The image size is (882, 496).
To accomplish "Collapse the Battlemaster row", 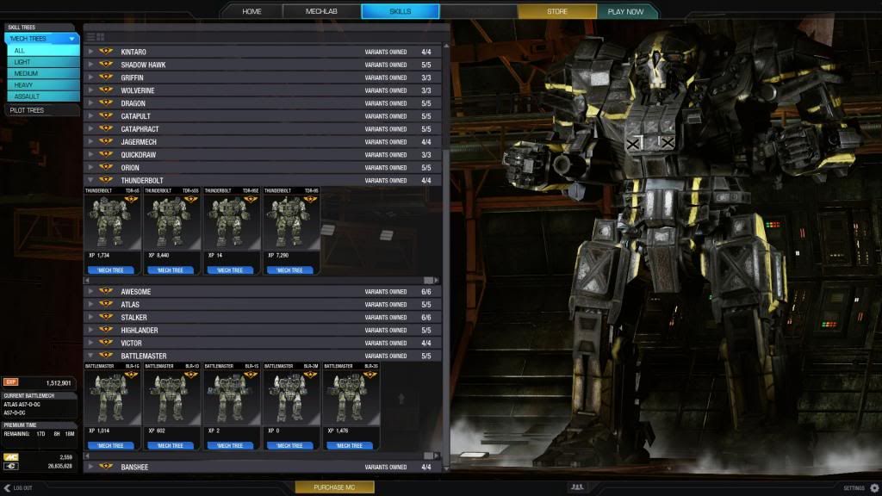I will point(90,356).
